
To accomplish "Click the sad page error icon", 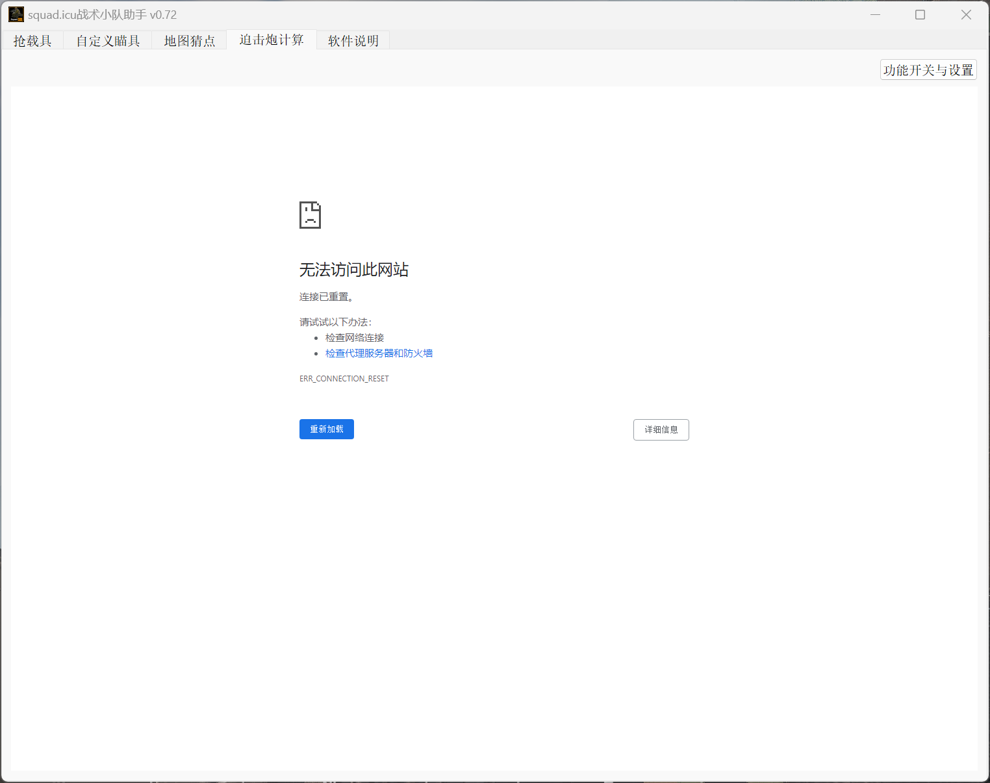I will point(310,215).
